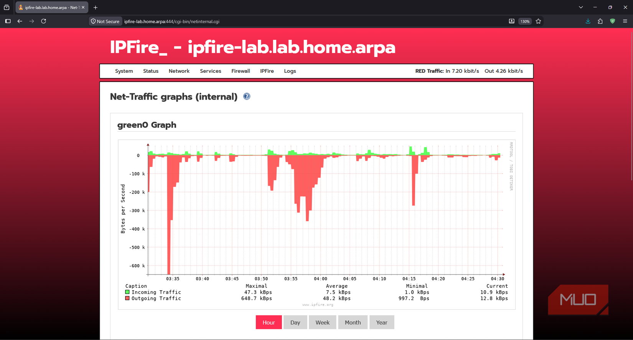The image size is (633, 340).
Task: Click the -600 k y-axis label
Action: [x=137, y=266]
